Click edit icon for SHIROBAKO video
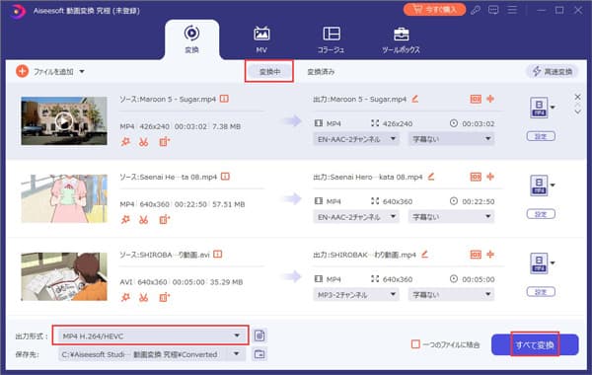The width and height of the screenshot is (592, 375). [x=164, y=297]
